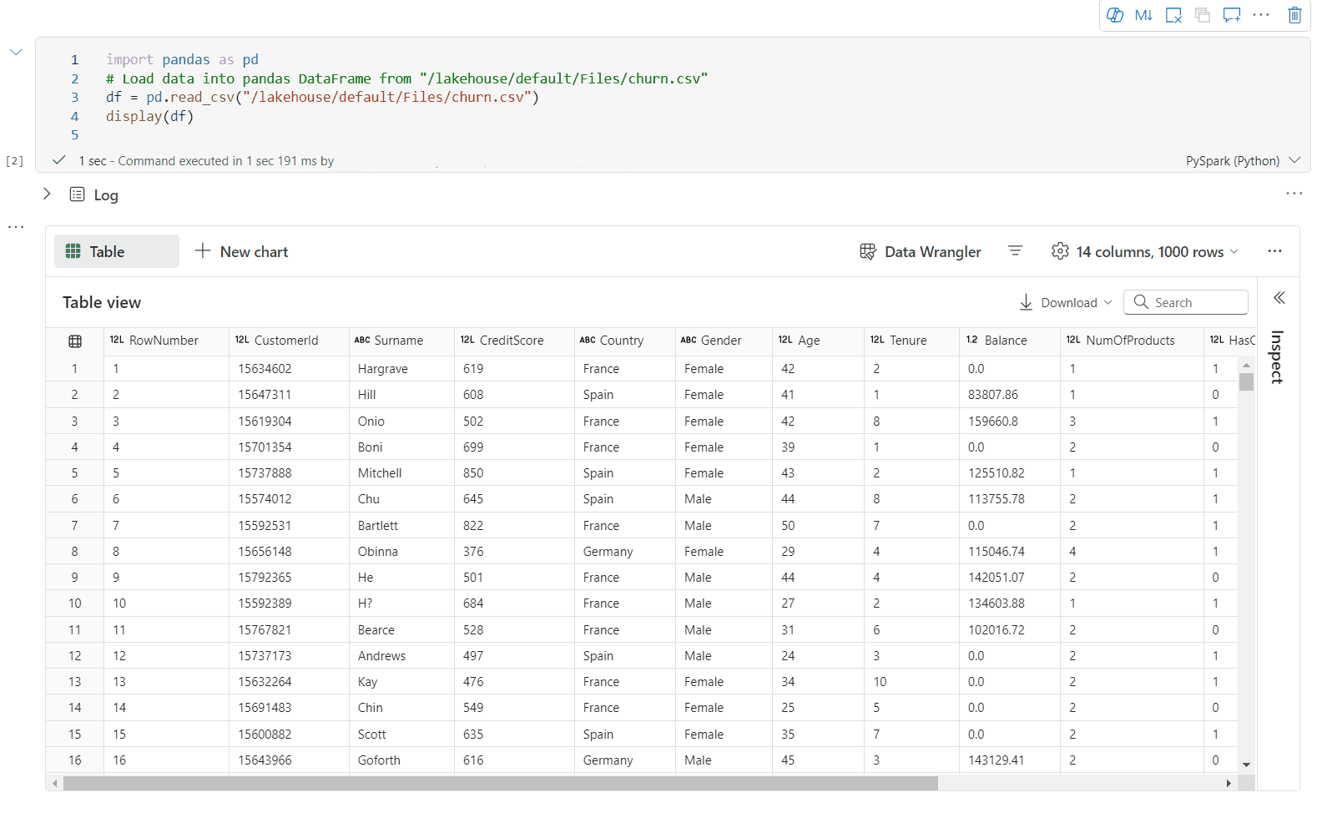Viewport: 1317px width, 813px height.
Task: Click the gear icon beside 14 columns
Action: (1060, 251)
